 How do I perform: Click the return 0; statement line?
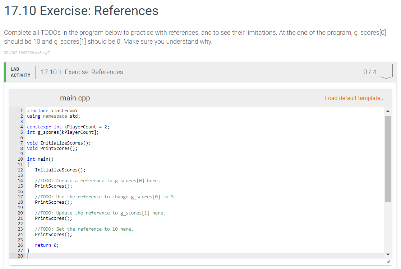[x=47, y=245]
